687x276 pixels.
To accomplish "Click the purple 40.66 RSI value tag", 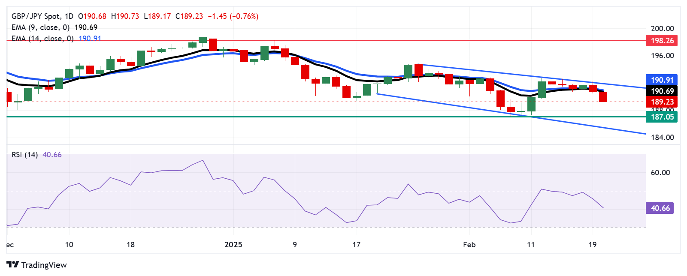I will (660, 208).
